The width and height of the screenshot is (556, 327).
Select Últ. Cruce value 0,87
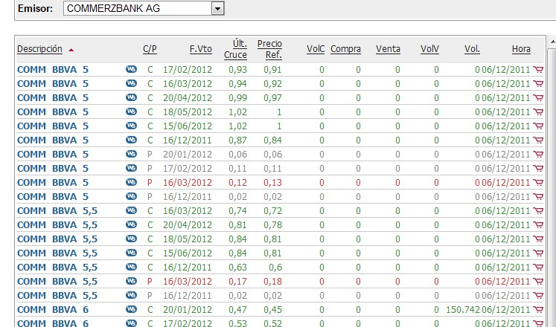tap(237, 140)
